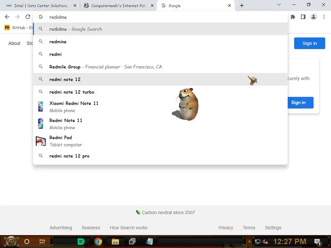
Task: Open the tab search chevron
Action: point(279,5)
